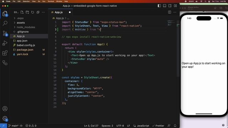Place cursor on line 5 comment
The image size is (228, 128).
(91, 37)
